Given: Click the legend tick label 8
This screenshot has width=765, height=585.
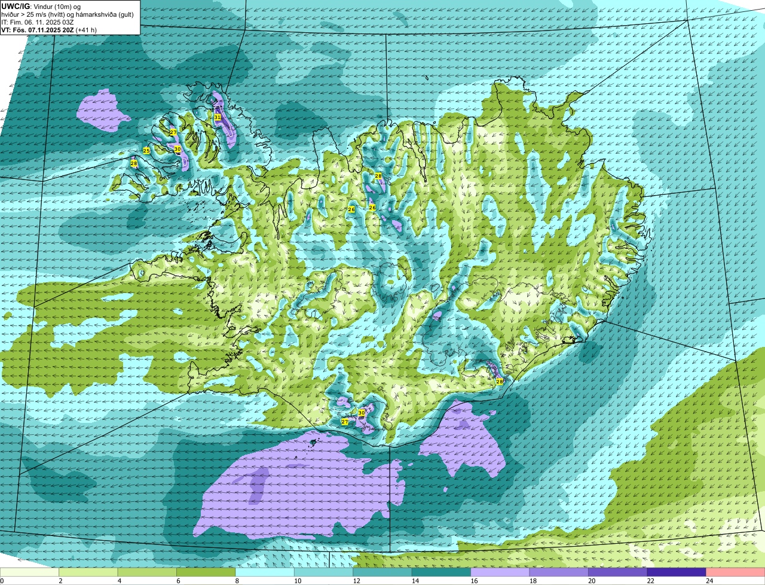Looking at the screenshot, I should [237, 581].
